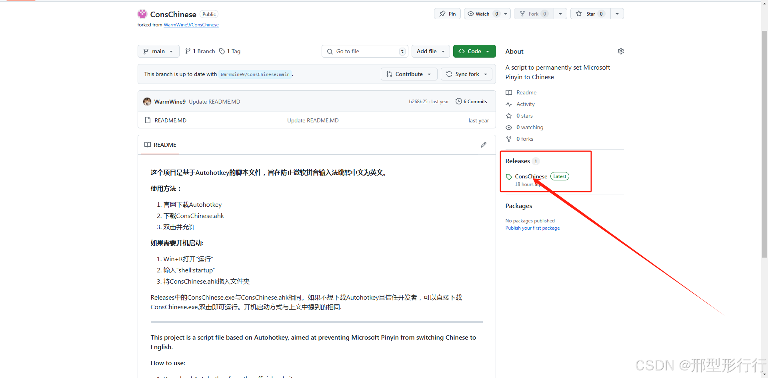The height and width of the screenshot is (378, 768).
Task: Click the Latest release badge
Action: pos(560,176)
